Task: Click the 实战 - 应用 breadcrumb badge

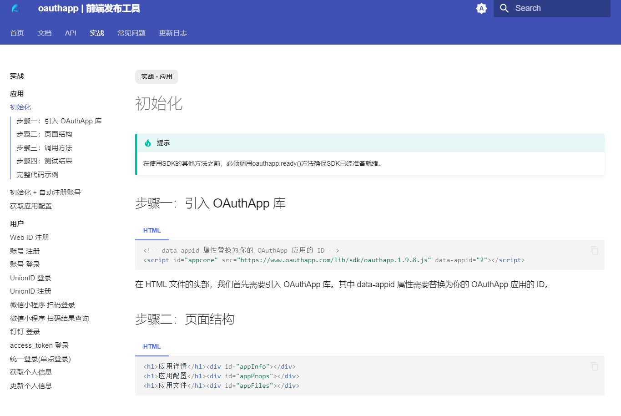Action: coord(157,76)
